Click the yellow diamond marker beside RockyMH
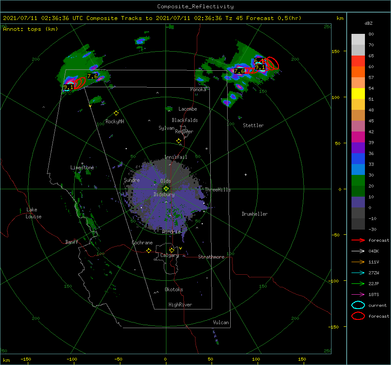The image size is (391, 365). pyautogui.click(x=116, y=113)
